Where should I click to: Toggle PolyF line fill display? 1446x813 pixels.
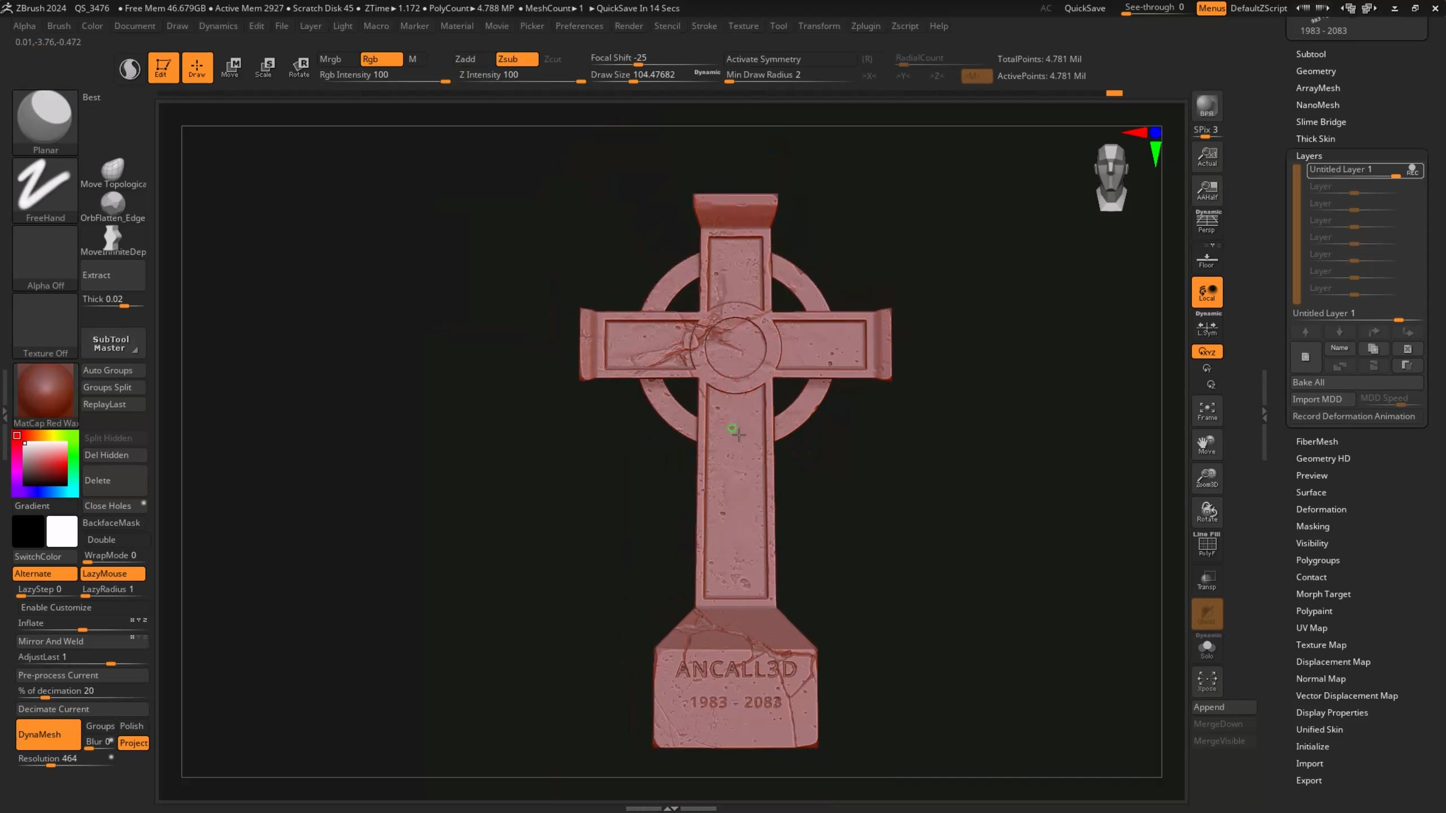[1207, 545]
